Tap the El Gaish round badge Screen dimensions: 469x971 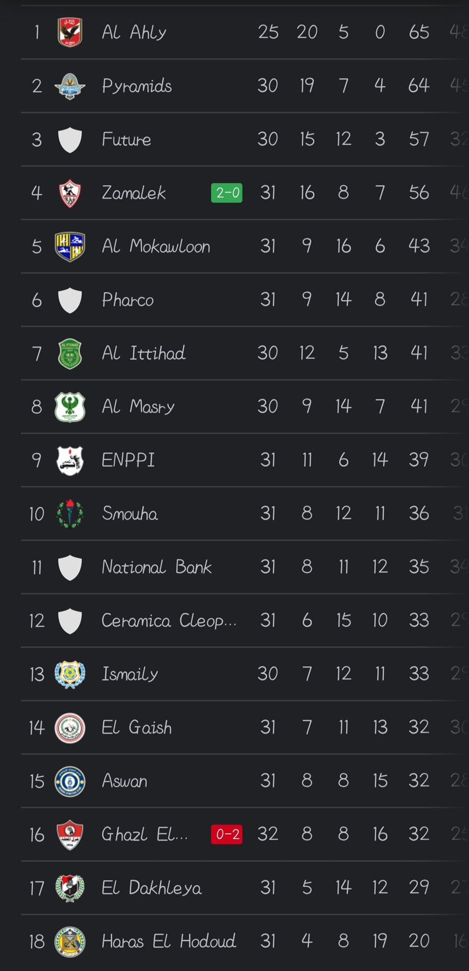pyautogui.click(x=70, y=728)
